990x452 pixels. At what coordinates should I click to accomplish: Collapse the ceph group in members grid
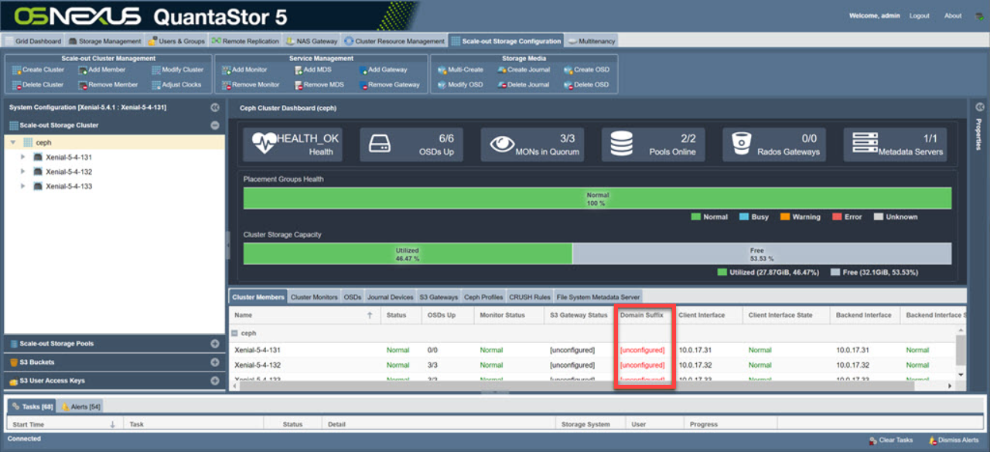point(234,334)
